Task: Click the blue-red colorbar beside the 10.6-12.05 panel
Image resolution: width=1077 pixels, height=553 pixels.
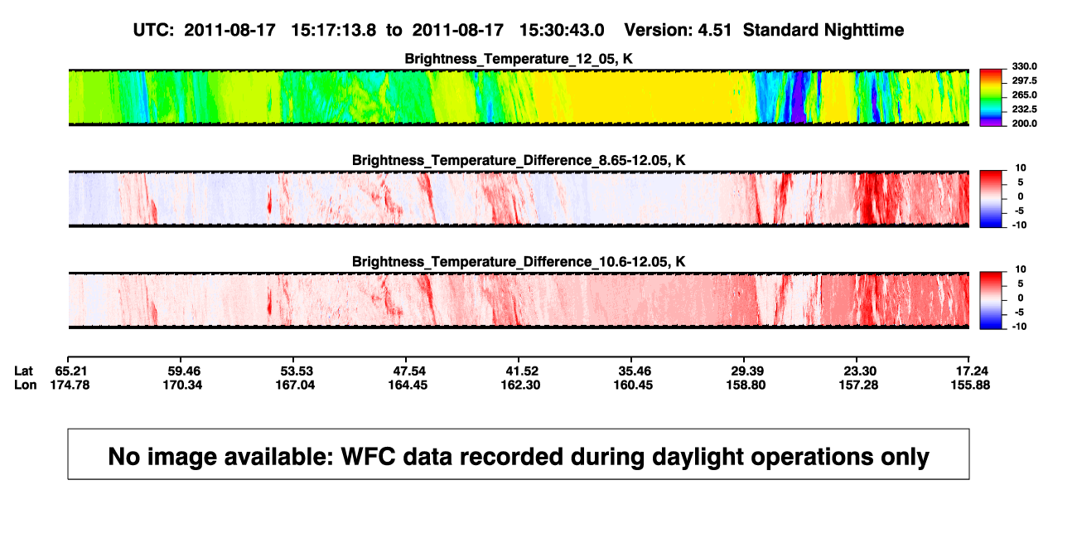Action: (x=990, y=301)
